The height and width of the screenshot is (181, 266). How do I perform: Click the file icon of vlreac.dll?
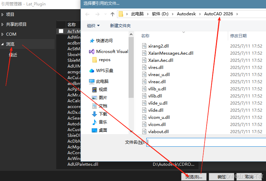pos(144,82)
